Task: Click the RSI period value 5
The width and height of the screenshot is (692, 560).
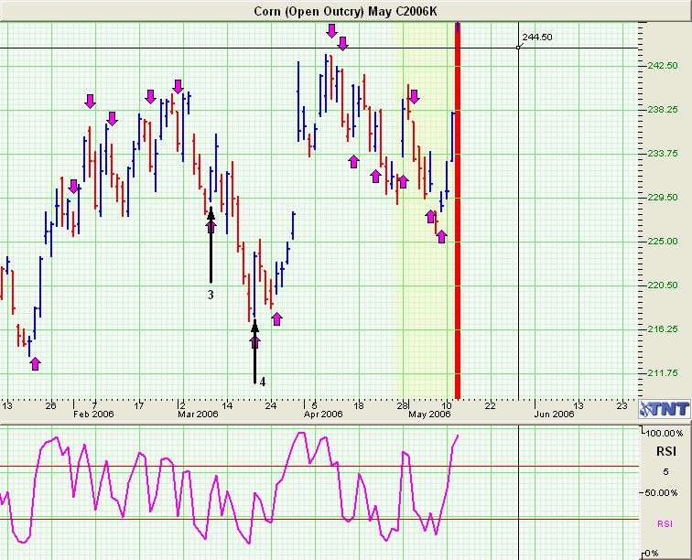Action: [x=666, y=472]
